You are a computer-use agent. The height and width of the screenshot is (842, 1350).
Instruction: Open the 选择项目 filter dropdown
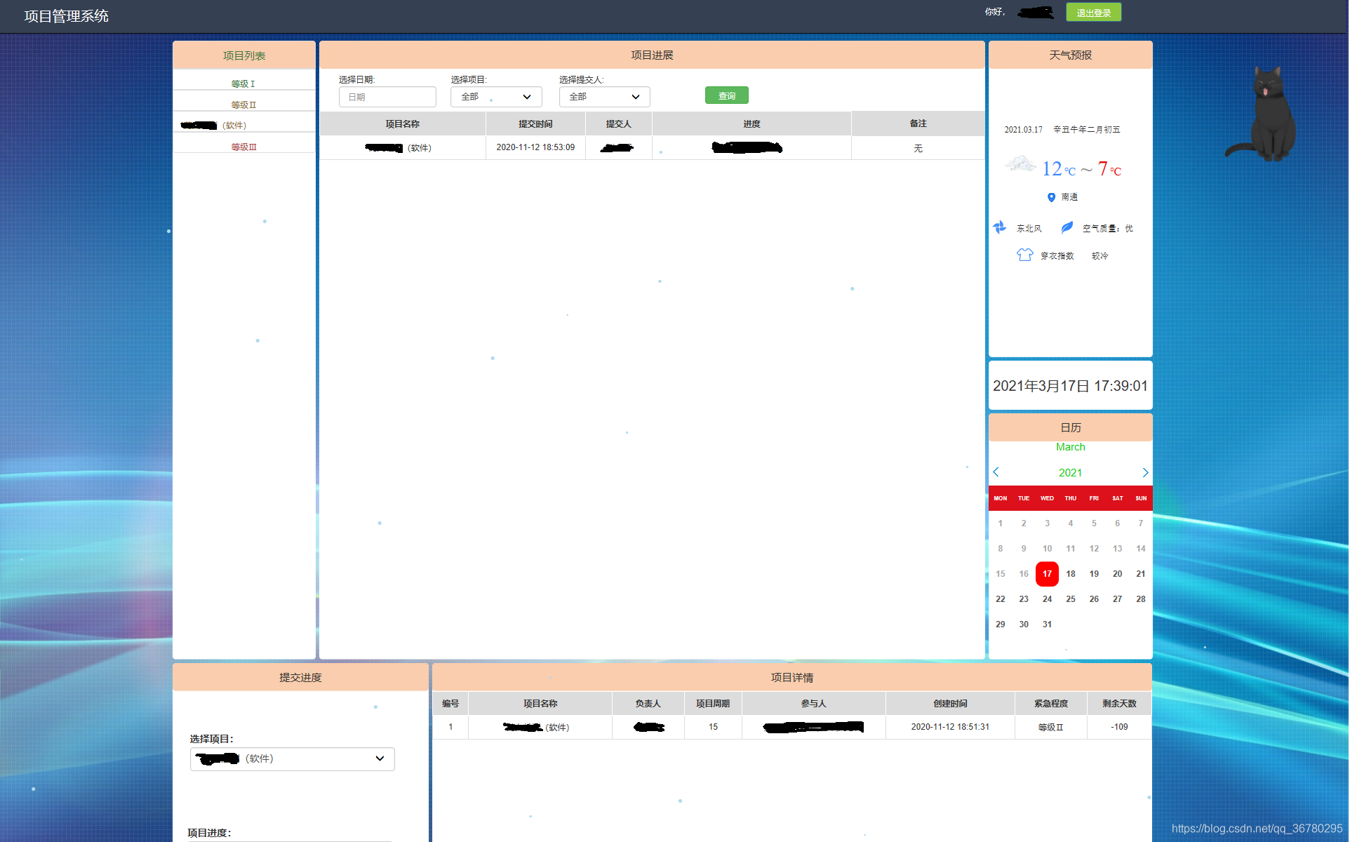click(x=496, y=97)
